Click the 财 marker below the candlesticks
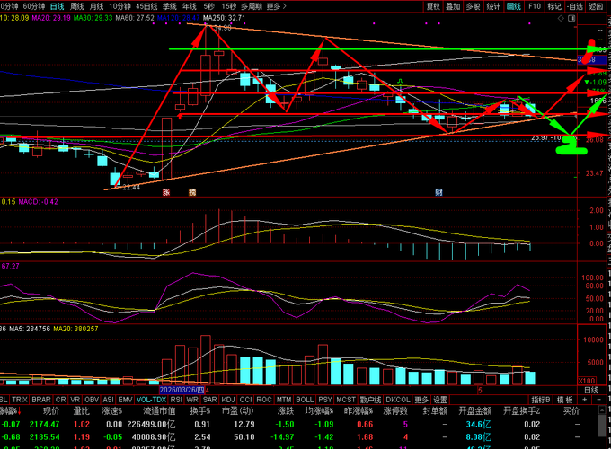 pos(438,192)
